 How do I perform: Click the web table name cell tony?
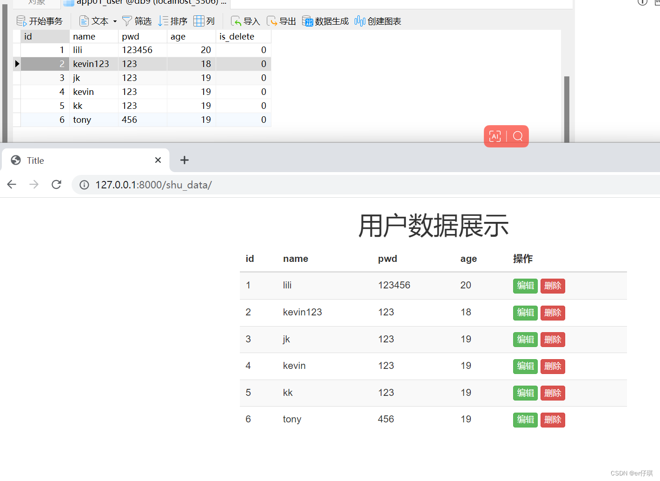pyautogui.click(x=292, y=419)
